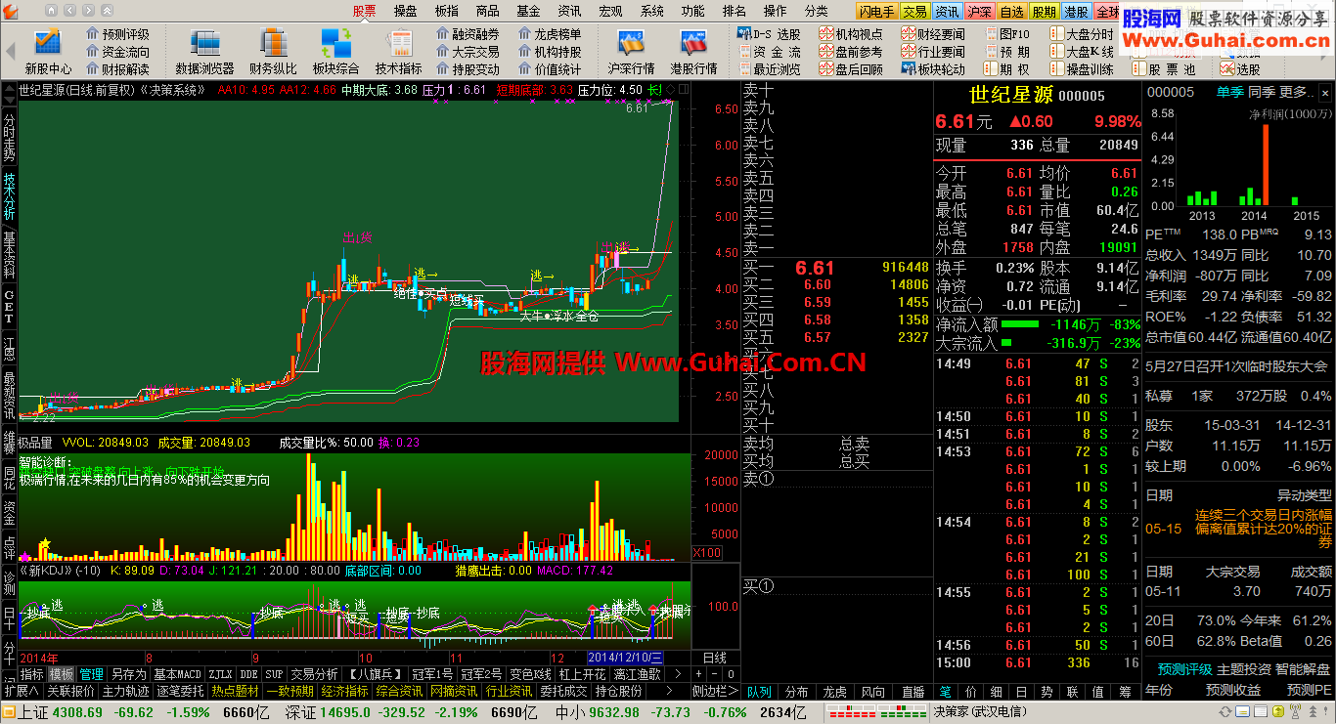1336x724 pixels.
Task: Open the 排名 menu
Action: point(735,11)
